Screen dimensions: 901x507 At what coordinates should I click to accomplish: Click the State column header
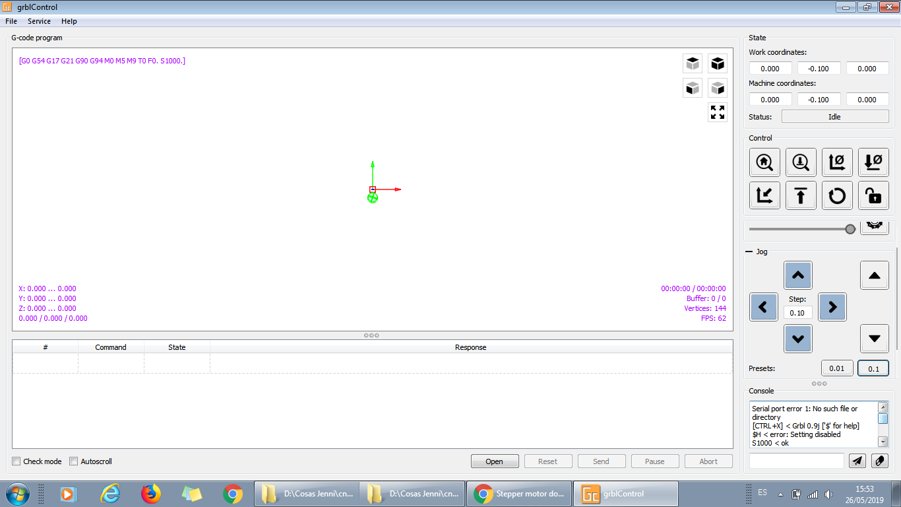177,347
